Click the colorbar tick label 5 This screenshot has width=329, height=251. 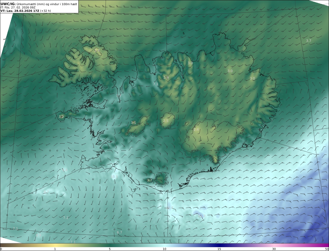(x=110, y=249)
